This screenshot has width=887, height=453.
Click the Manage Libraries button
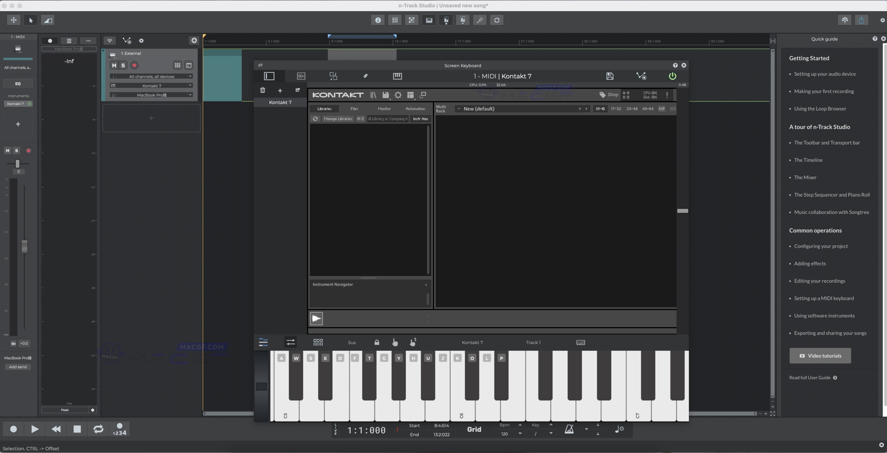[337, 119]
